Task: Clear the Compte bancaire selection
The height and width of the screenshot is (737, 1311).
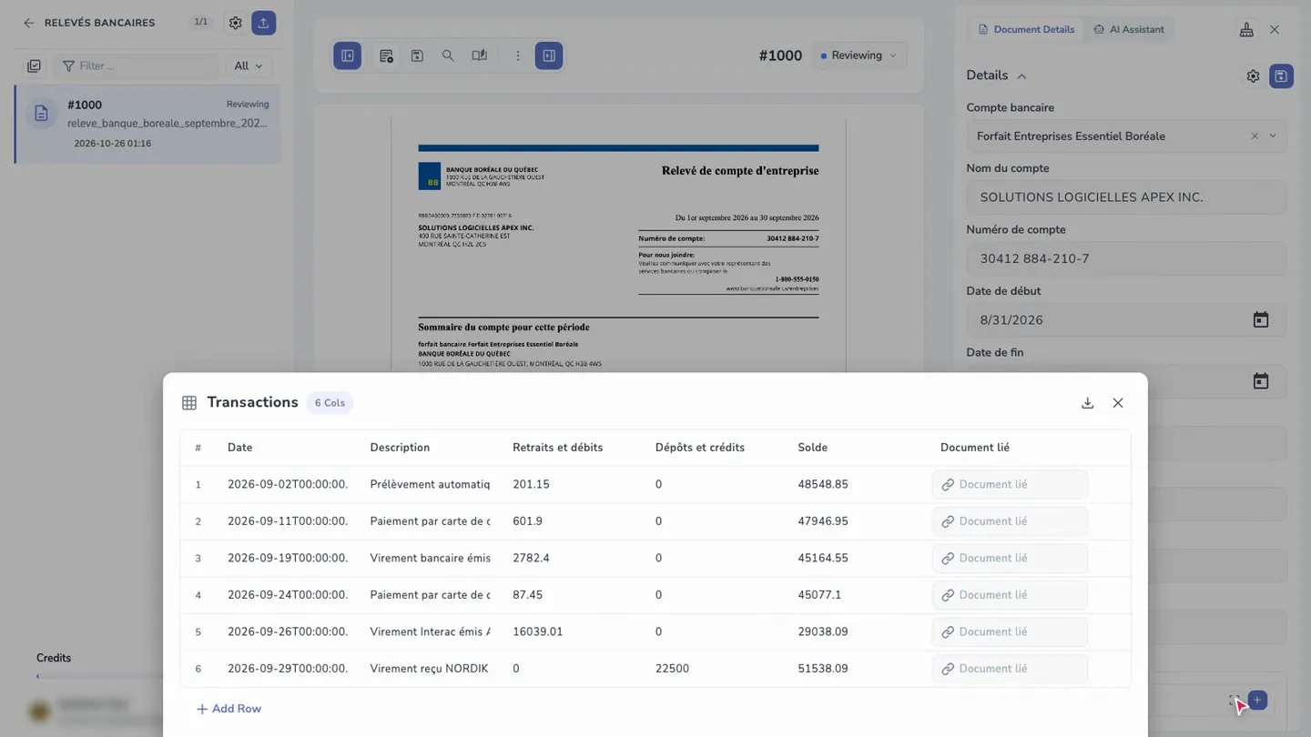Action: pyautogui.click(x=1255, y=136)
